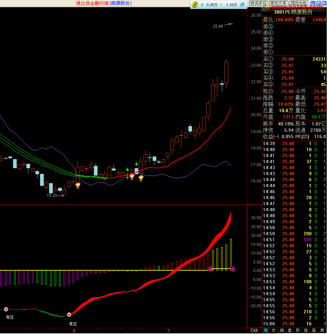Click the 25.48 high price label
Viewport: 327px width, 334px height.
(x=218, y=26)
